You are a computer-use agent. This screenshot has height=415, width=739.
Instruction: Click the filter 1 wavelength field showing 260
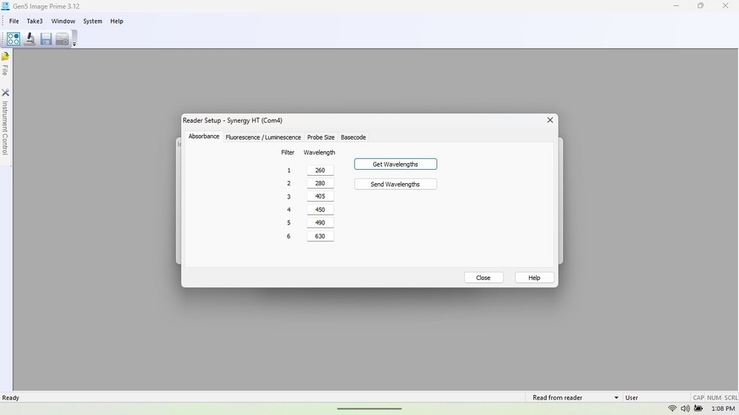pyautogui.click(x=320, y=171)
